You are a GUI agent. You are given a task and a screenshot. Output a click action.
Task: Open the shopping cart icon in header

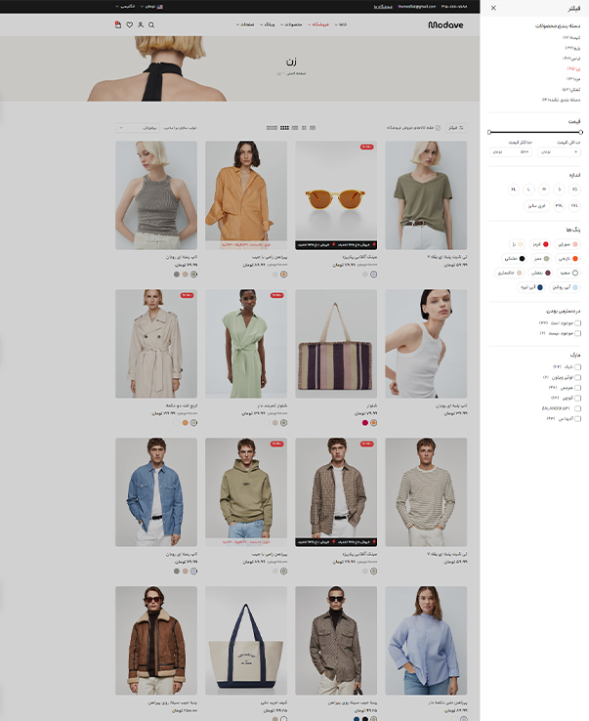pos(118,24)
